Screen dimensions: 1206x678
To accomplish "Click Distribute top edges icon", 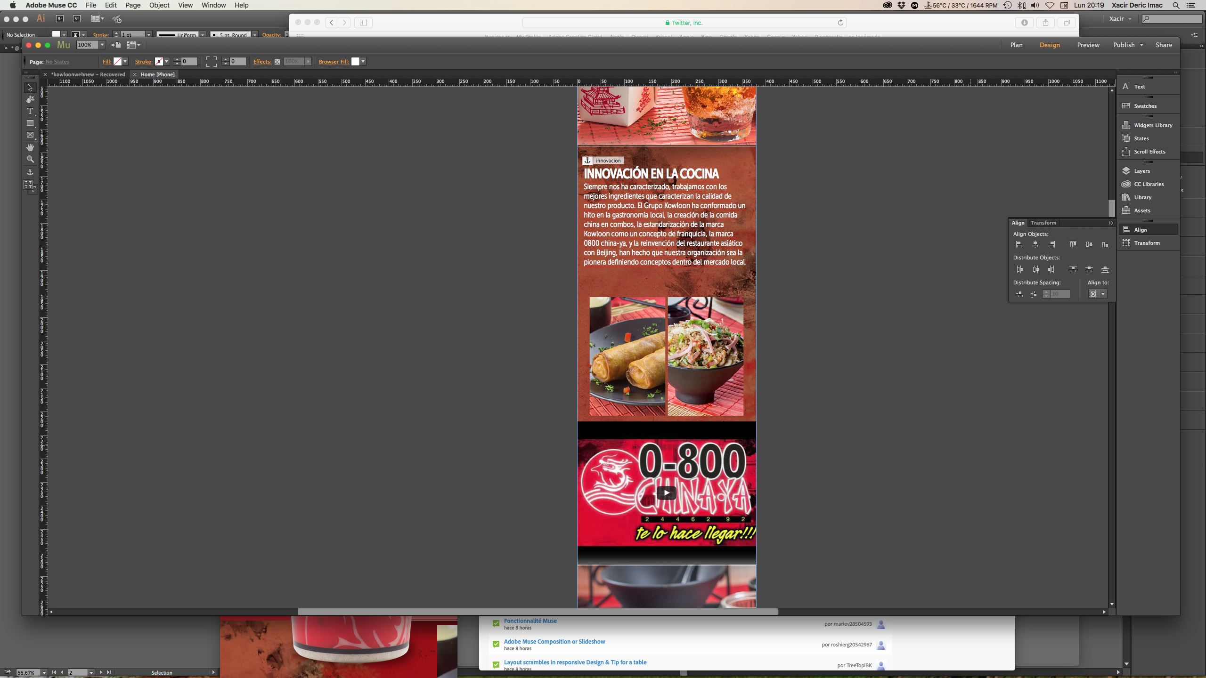I will (x=1073, y=269).
